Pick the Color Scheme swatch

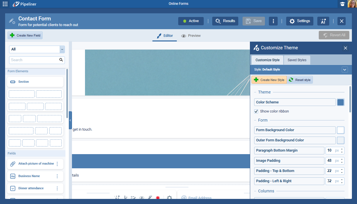[x=340, y=102]
